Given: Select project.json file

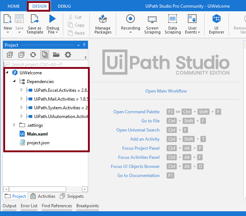Looking at the screenshot, I should (x=38, y=143).
